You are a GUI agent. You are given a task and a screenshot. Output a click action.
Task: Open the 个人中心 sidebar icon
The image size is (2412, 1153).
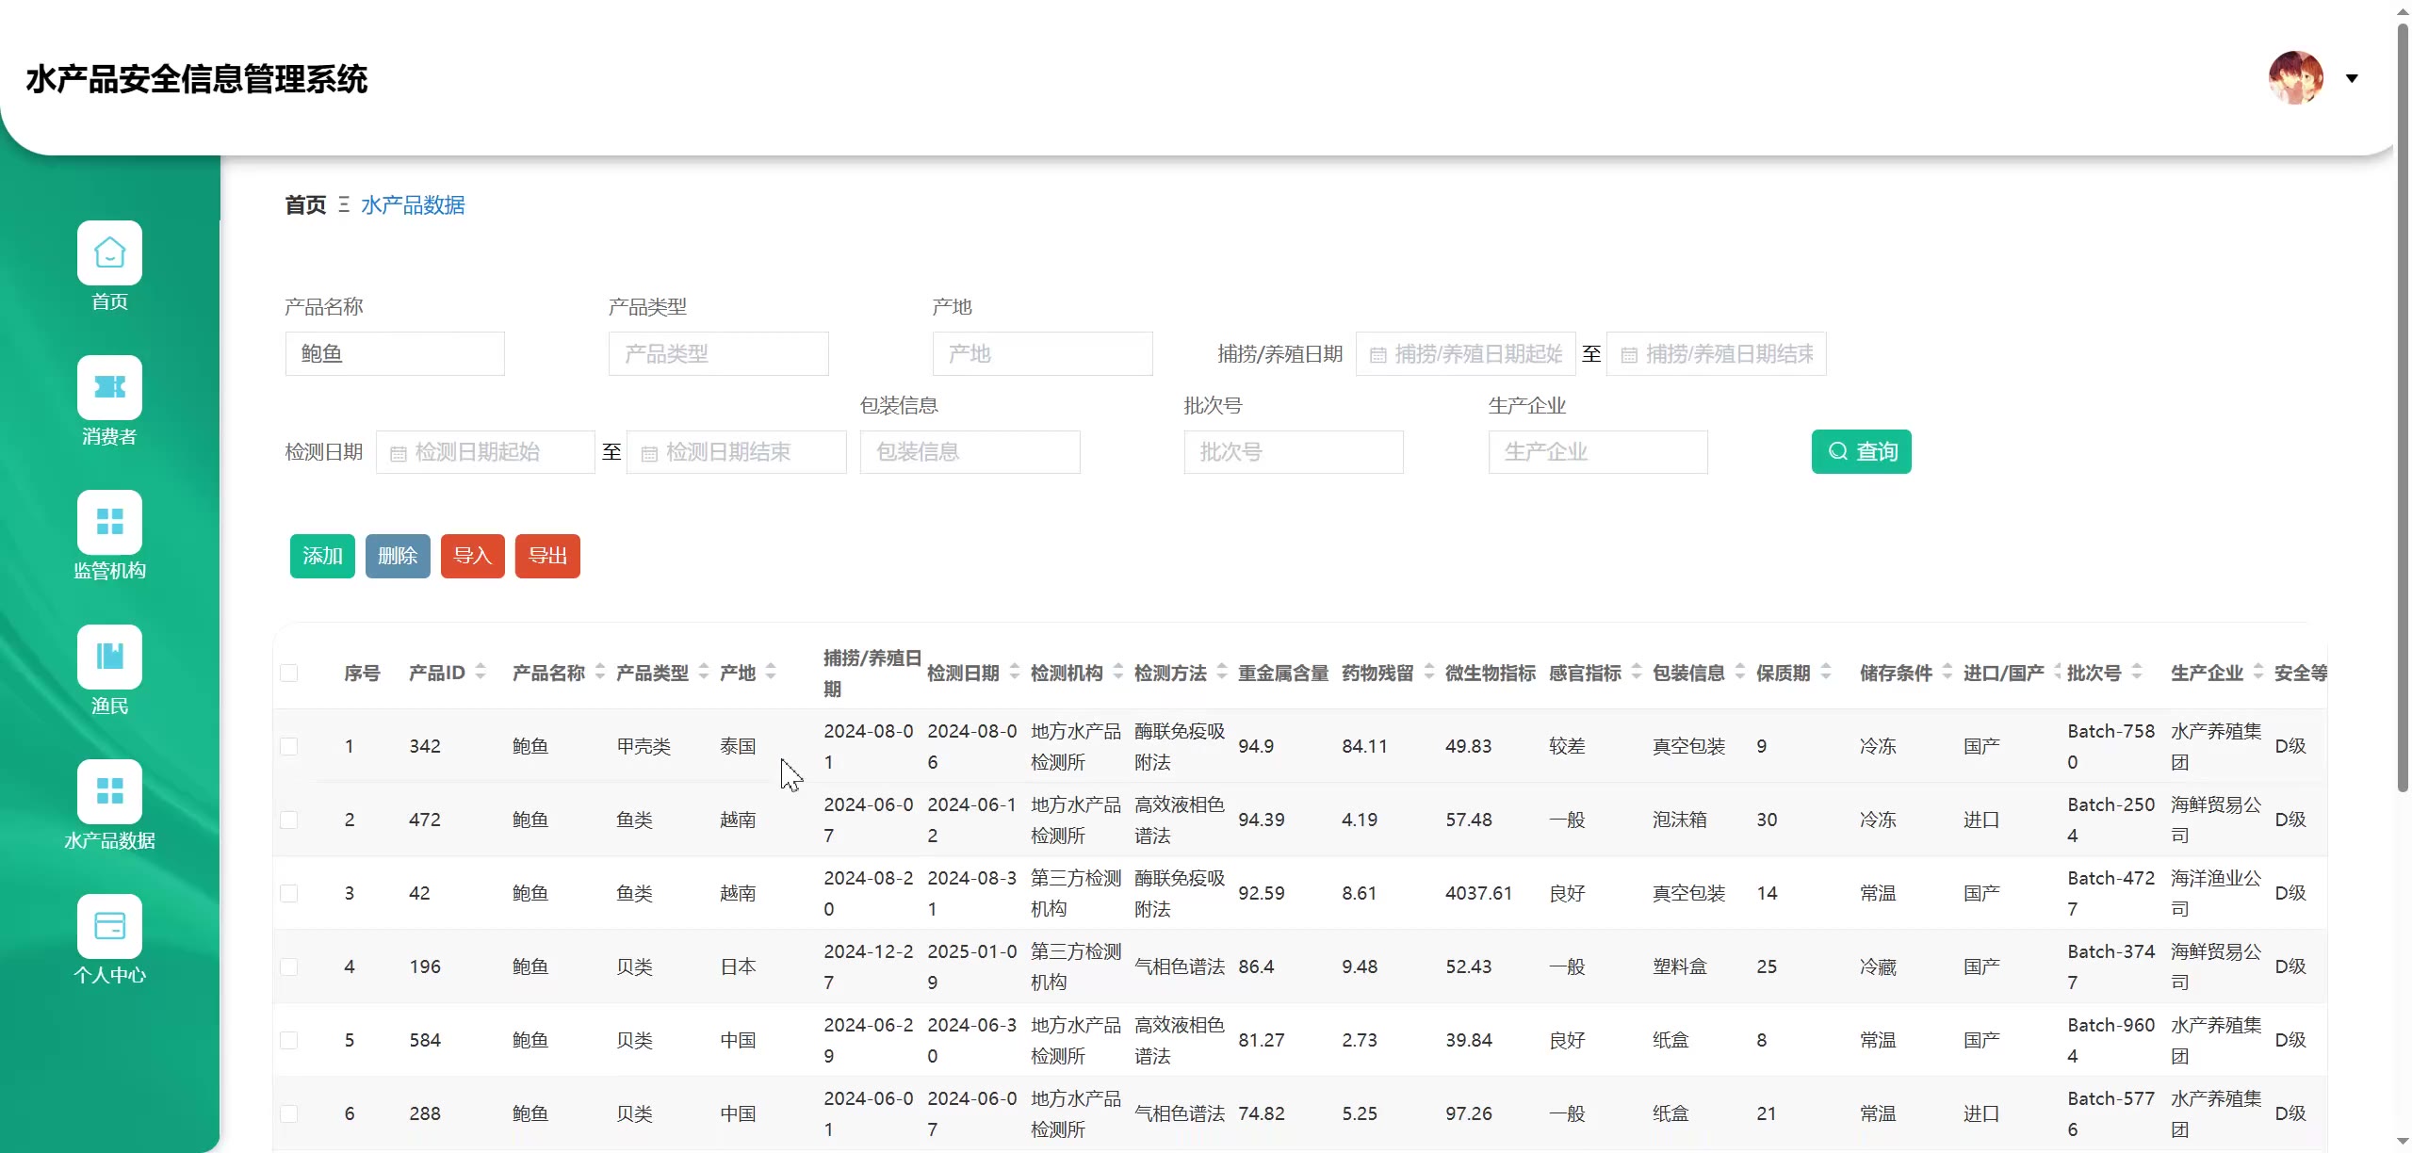tap(109, 926)
